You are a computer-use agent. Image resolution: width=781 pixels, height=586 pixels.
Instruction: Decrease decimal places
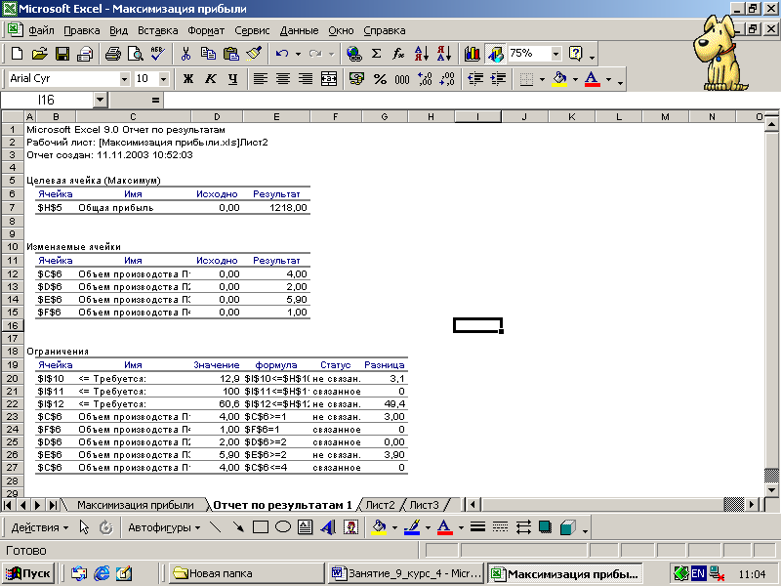[447, 79]
